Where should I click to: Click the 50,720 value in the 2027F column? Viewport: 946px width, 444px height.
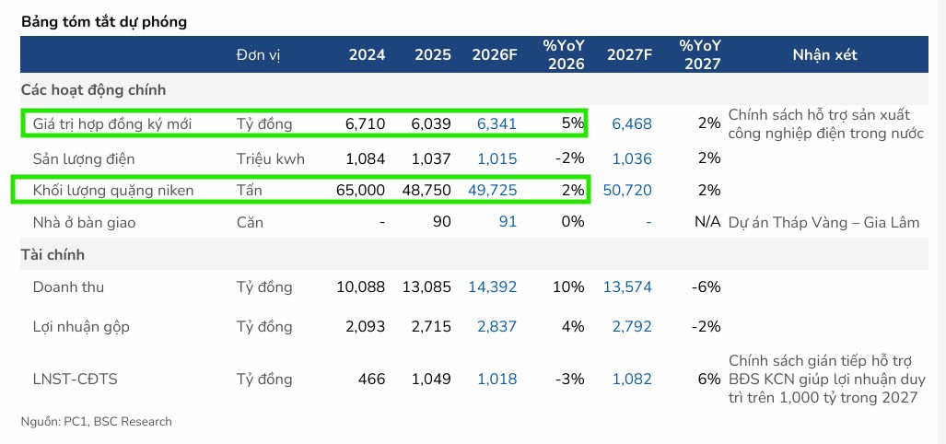click(x=627, y=191)
